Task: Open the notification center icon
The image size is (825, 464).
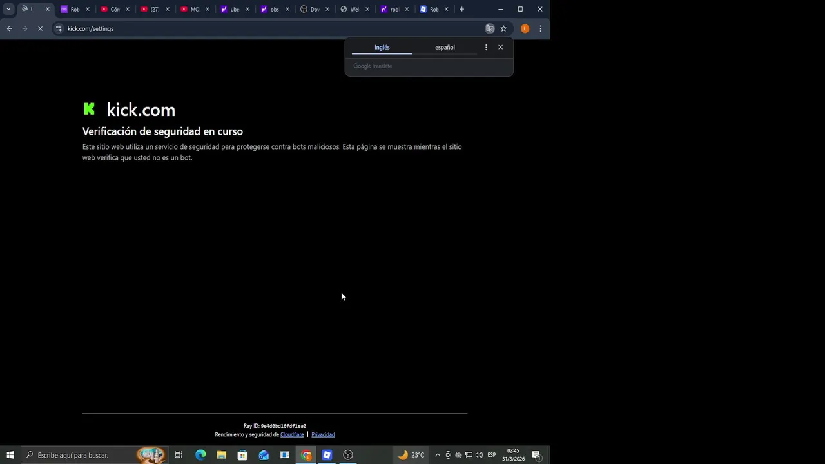Action: 536,455
